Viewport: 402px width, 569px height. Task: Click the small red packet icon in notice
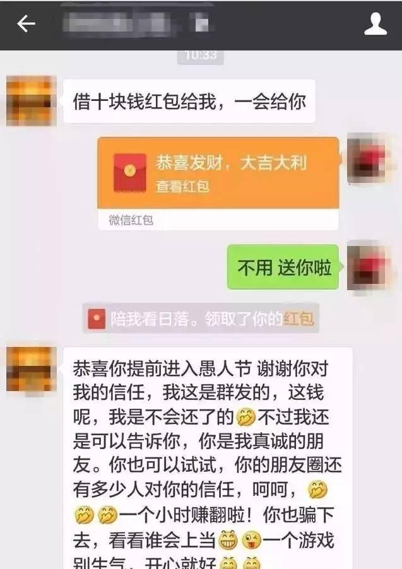pyautogui.click(x=97, y=319)
